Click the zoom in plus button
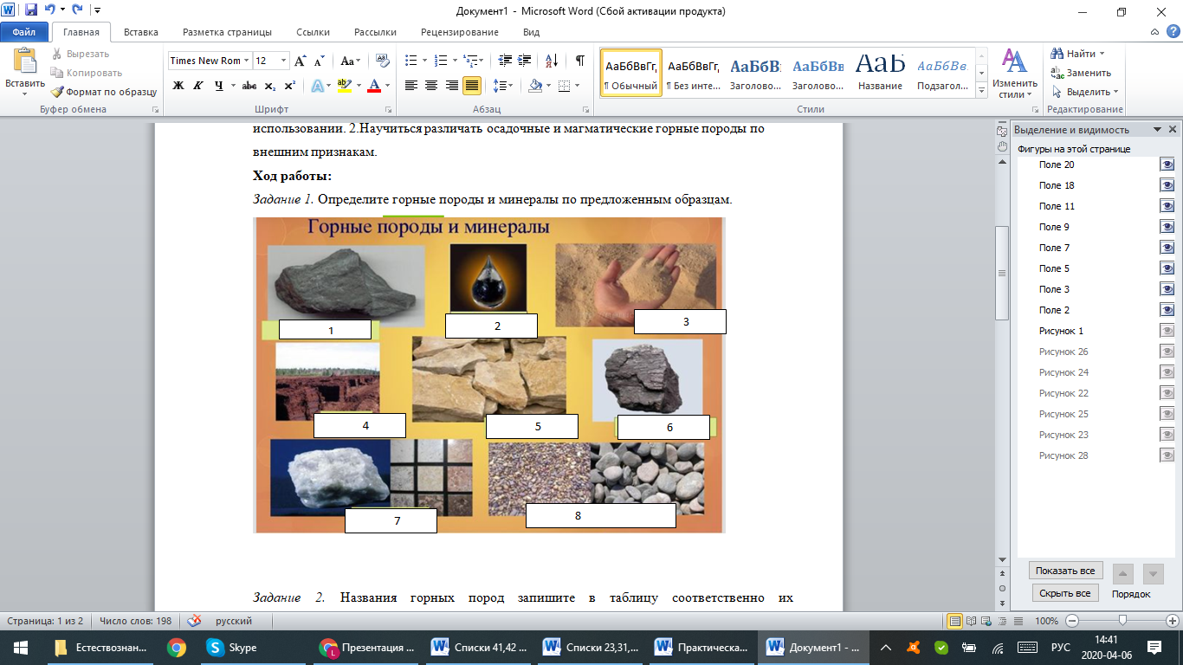 (x=1173, y=621)
